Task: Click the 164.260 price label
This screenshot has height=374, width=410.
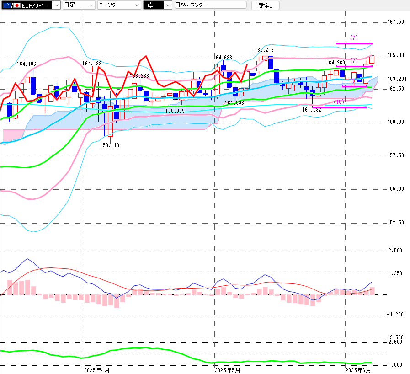Action: [335, 63]
